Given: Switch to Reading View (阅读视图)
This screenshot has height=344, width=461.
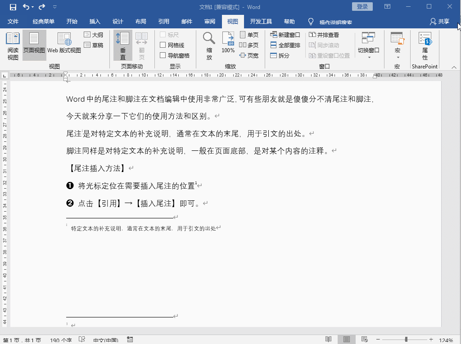Looking at the screenshot, I should tap(13, 46).
